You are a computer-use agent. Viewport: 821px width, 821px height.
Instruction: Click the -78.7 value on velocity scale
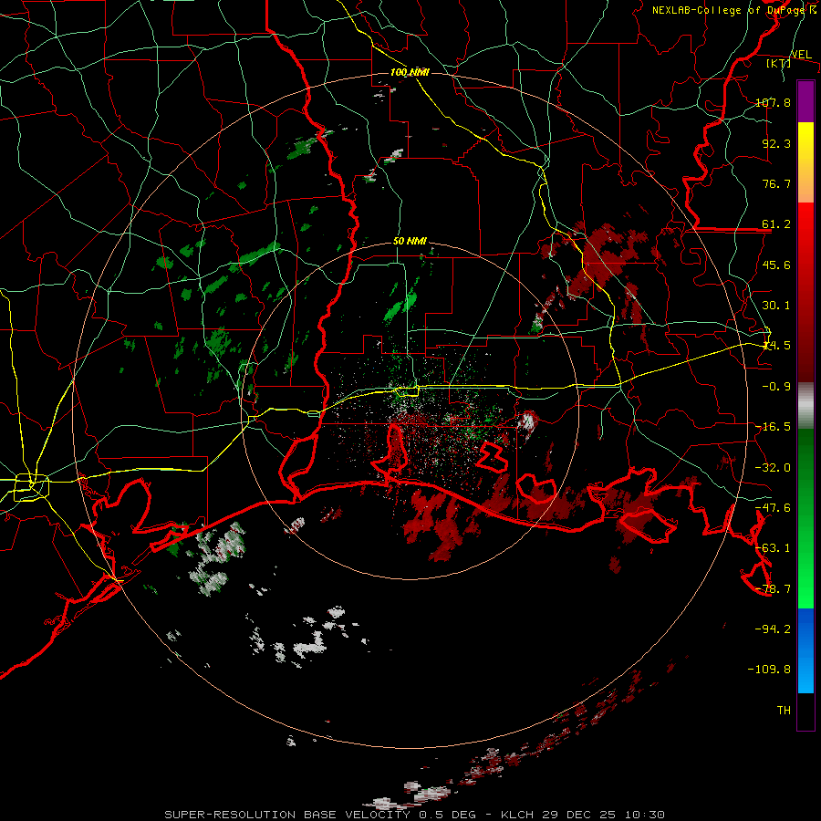[773, 589]
